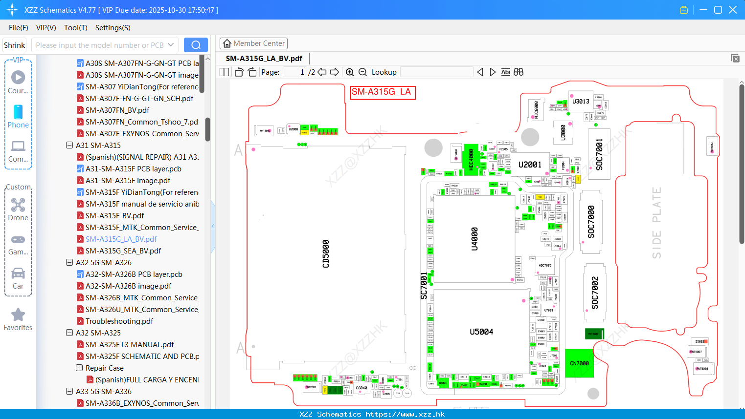Click the Lookup text field
This screenshot has width=745, height=419.
(x=437, y=72)
